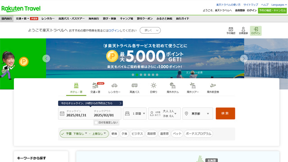
Task: Open the ヘルプ link
Action: pos(265,5)
